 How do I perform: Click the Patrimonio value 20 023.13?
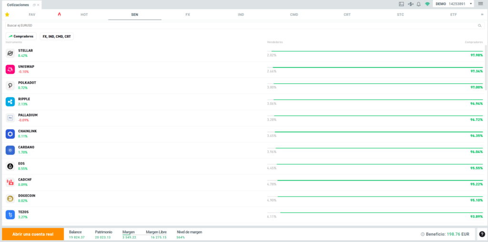(103, 237)
